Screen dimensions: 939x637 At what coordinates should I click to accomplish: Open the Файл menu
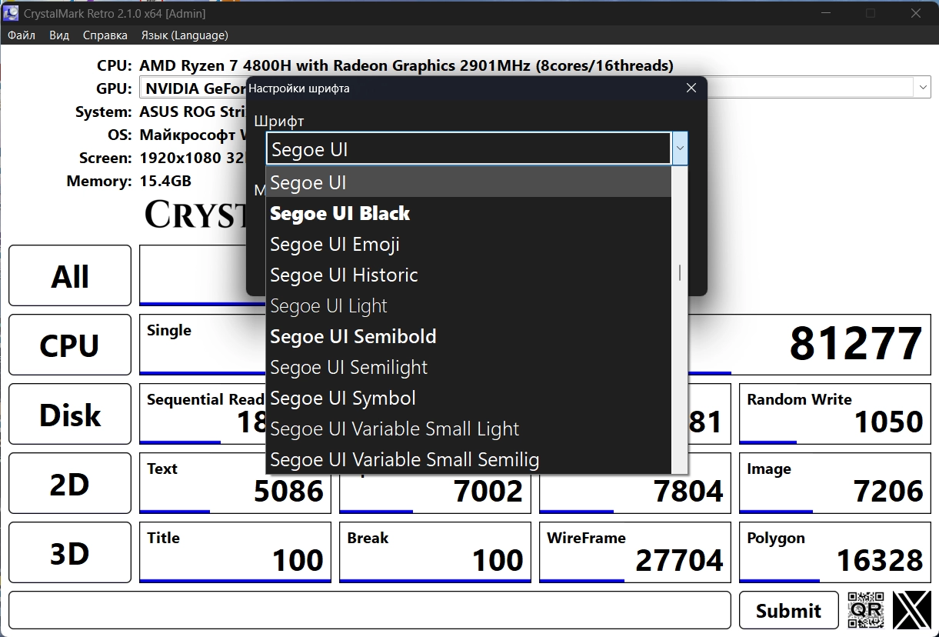(22, 35)
